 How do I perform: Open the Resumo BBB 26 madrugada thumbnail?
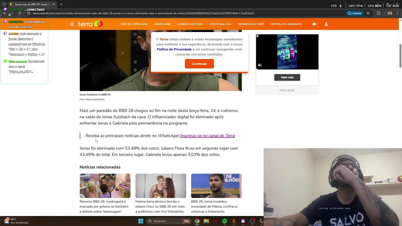tap(105, 186)
